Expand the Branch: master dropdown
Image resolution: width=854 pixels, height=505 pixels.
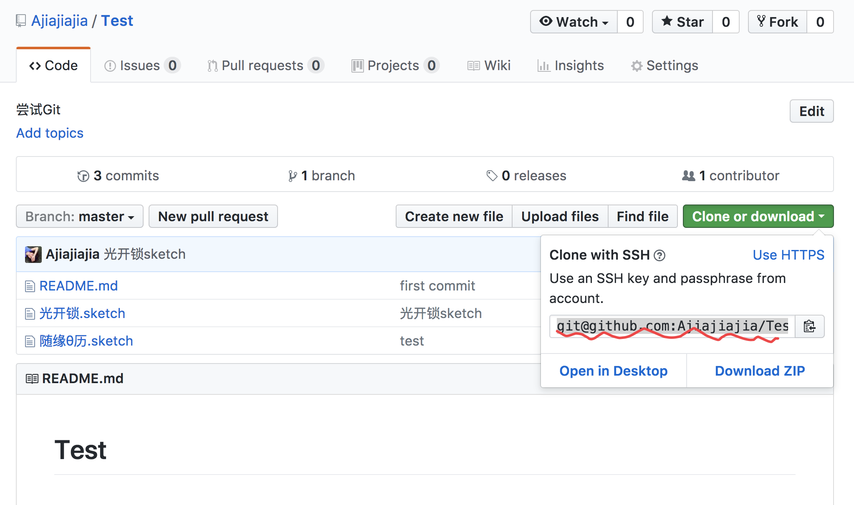80,216
